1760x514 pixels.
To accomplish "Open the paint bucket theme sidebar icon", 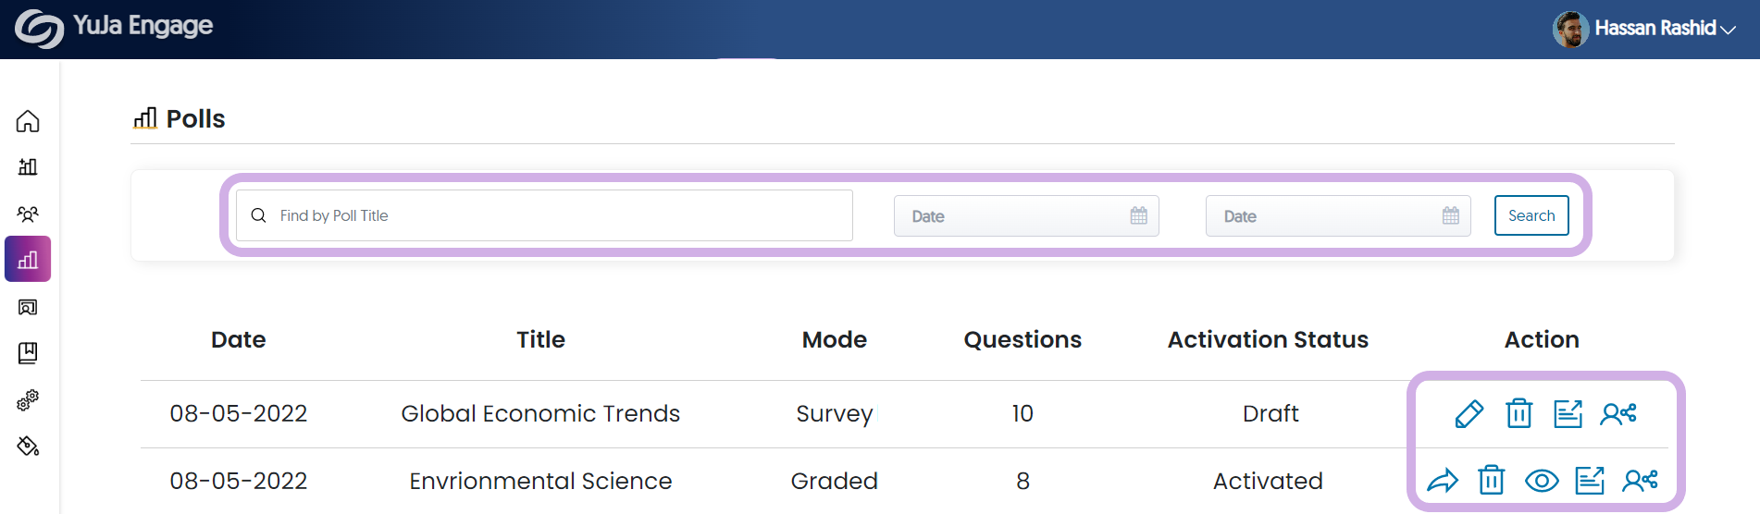I will pos(28,446).
